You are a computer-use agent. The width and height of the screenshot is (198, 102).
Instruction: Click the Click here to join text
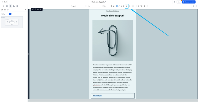(x=97, y=96)
